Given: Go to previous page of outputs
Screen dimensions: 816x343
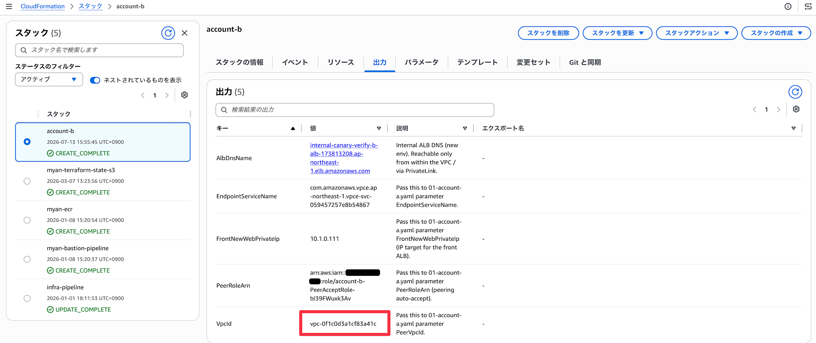Looking at the screenshot, I should (754, 110).
